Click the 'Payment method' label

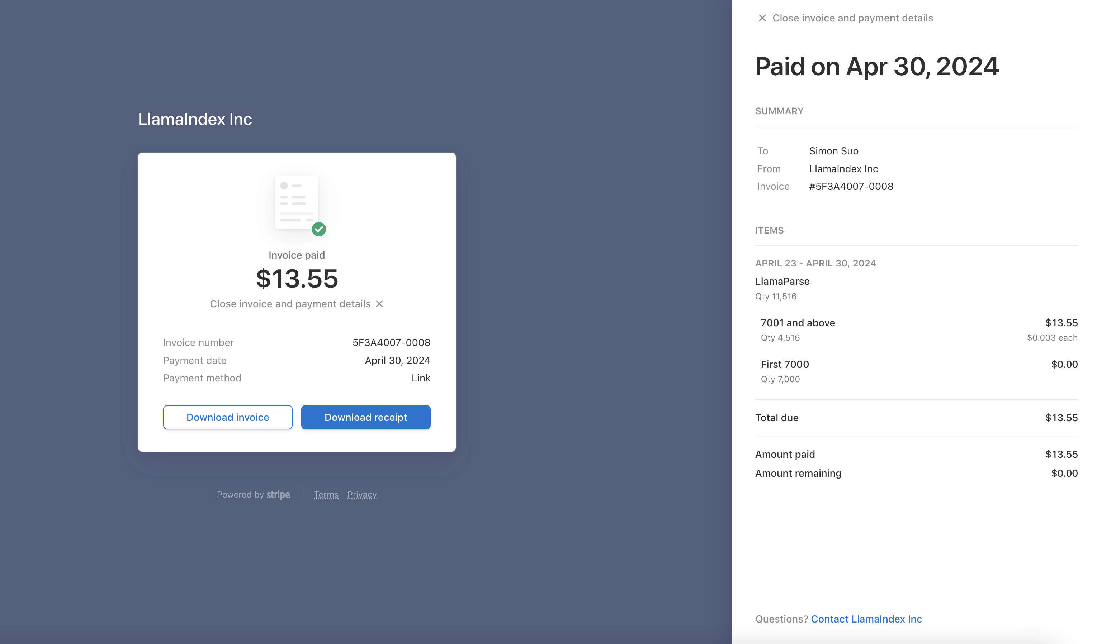tap(202, 378)
